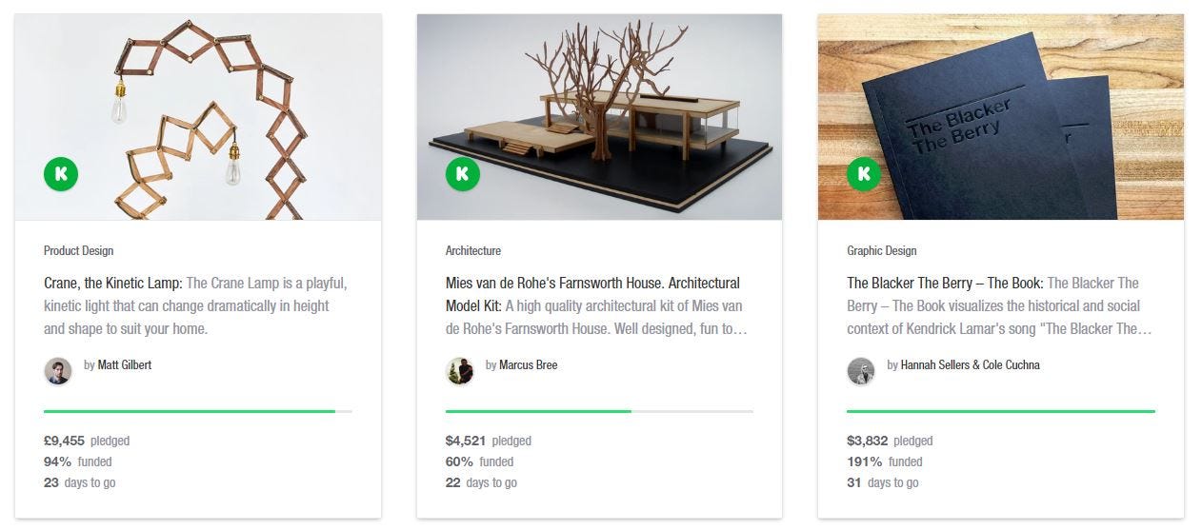This screenshot has width=1202, height=530.
Task: Click Matt Gilbert's avatar picture
Action: click(58, 371)
